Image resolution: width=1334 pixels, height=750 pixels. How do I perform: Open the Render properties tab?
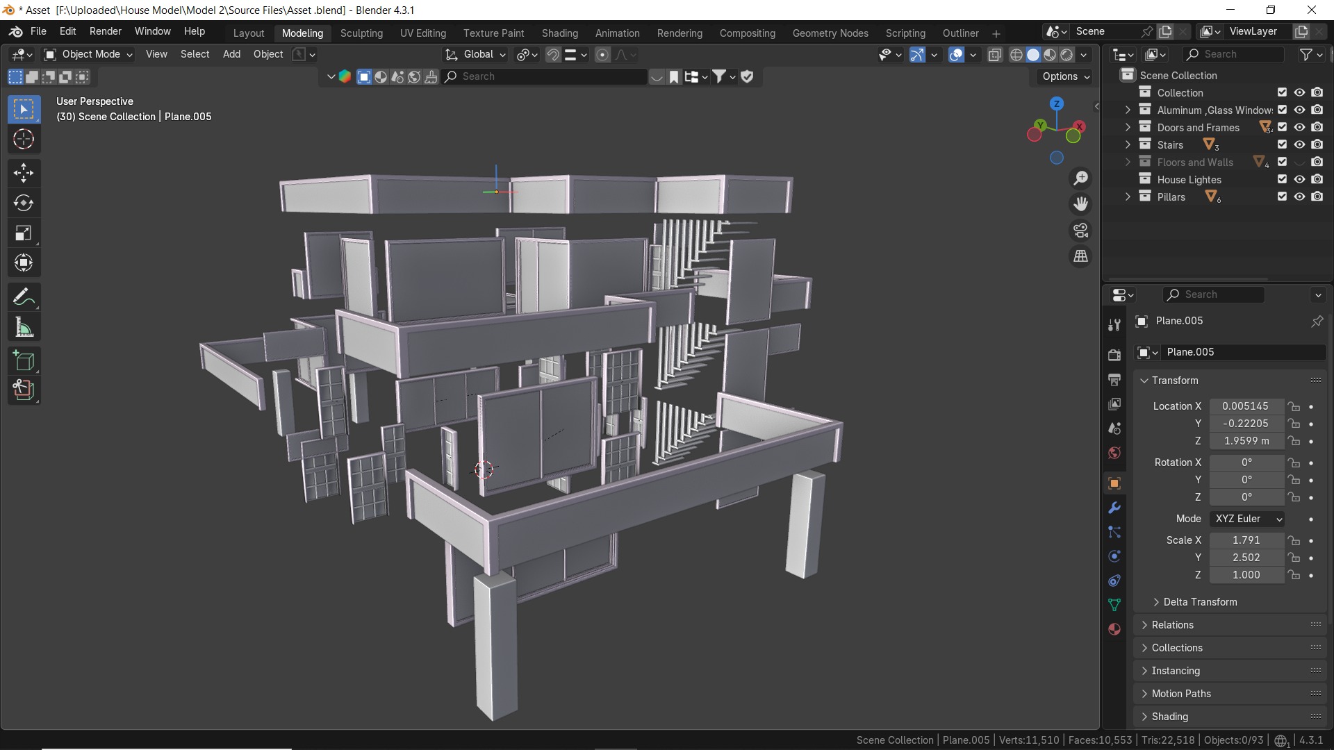[1114, 355]
